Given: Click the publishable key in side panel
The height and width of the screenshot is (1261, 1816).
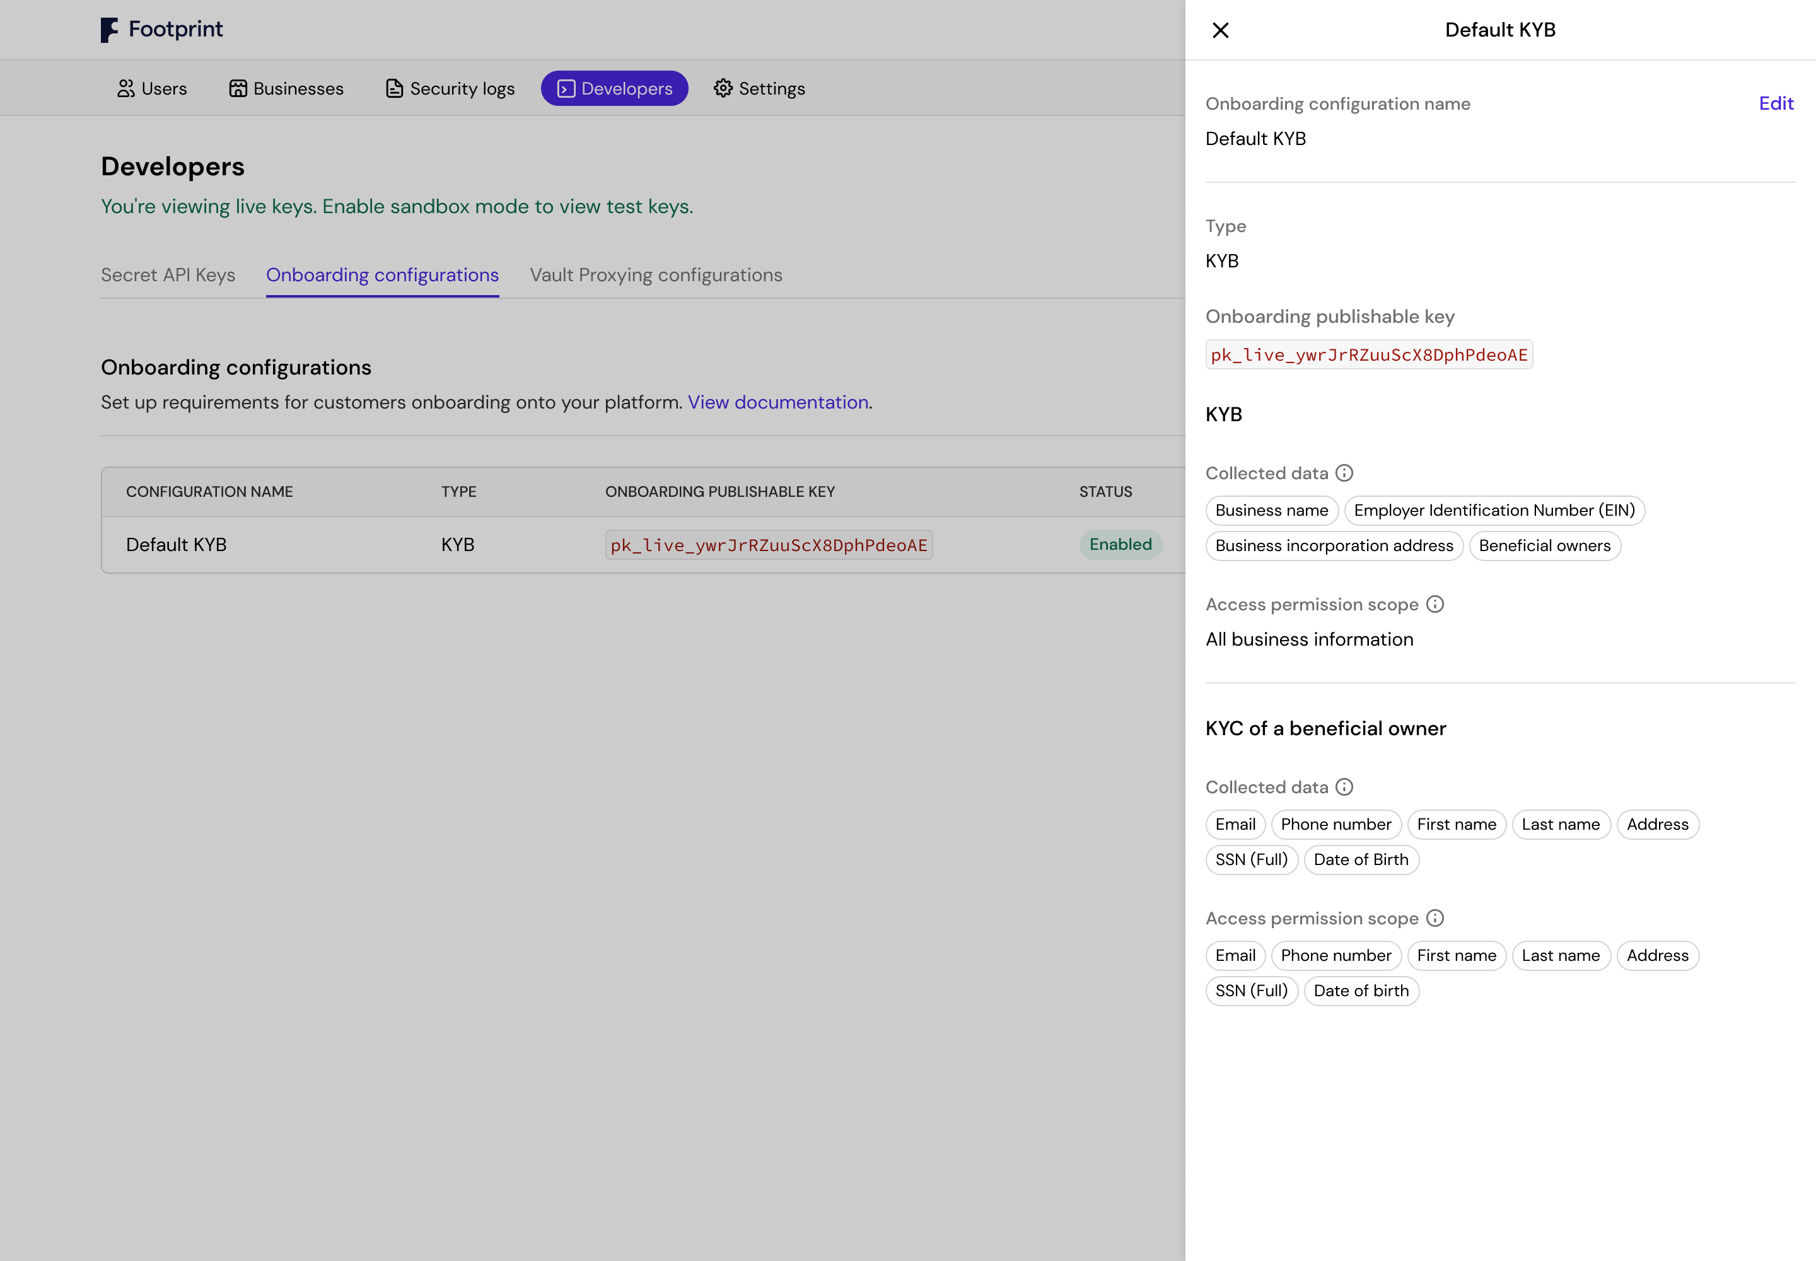Looking at the screenshot, I should (1369, 355).
